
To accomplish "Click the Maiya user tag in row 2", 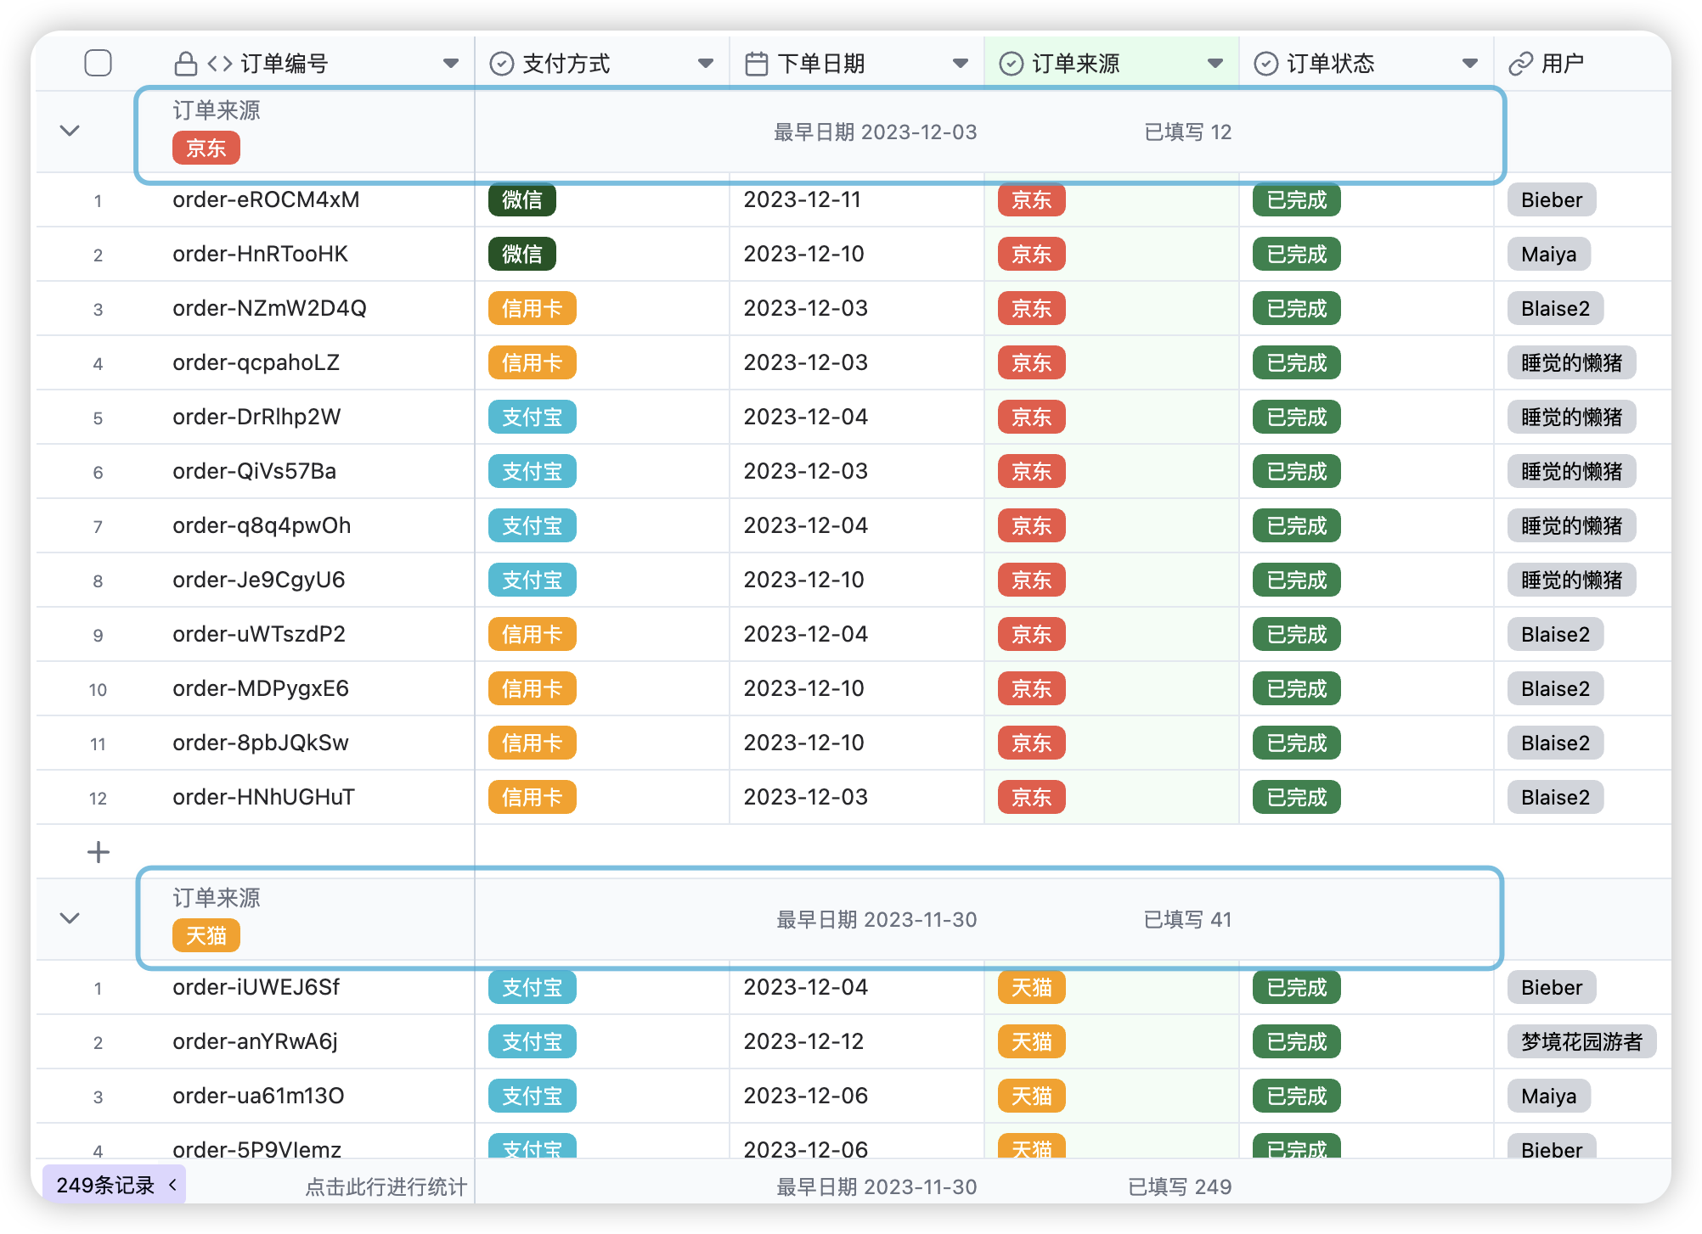I will coord(1548,254).
